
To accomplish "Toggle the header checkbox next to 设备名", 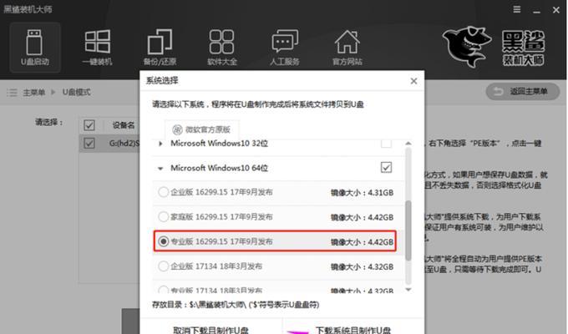I will pyautogui.click(x=89, y=125).
